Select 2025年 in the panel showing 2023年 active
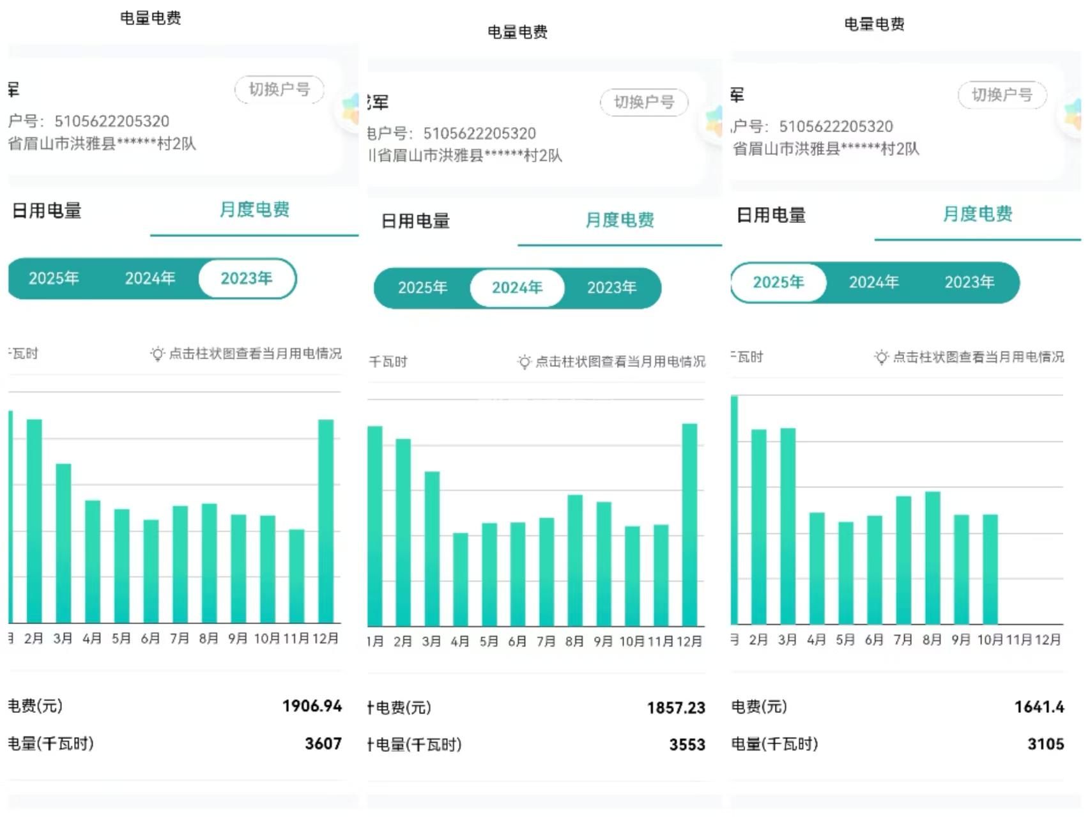 coord(54,279)
